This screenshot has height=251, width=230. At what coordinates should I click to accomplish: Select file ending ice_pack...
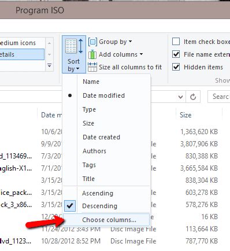coord(16,193)
